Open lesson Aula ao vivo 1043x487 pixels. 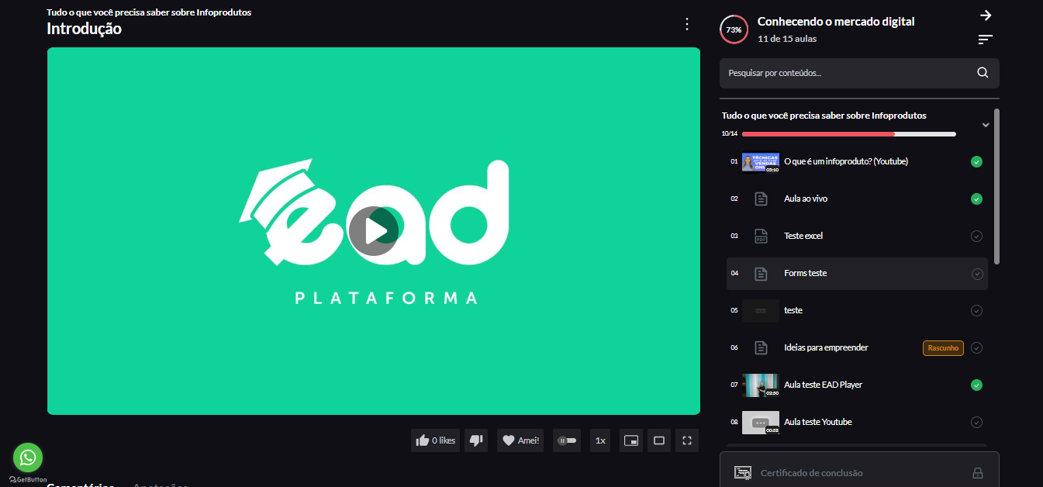point(806,199)
